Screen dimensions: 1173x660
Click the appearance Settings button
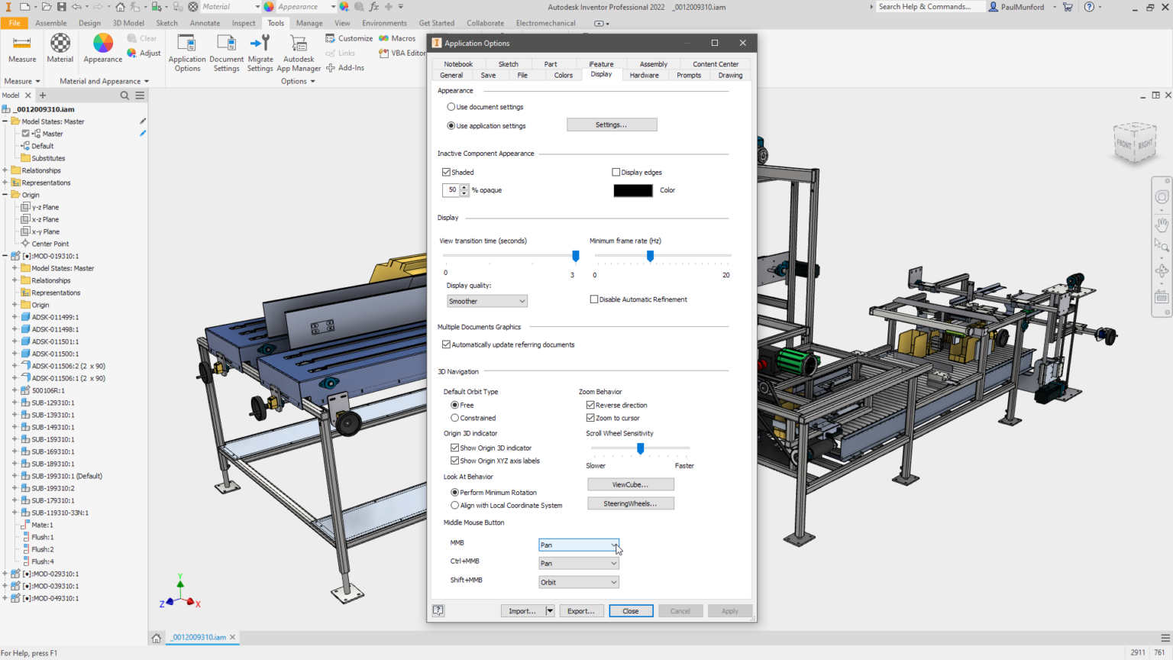click(611, 125)
